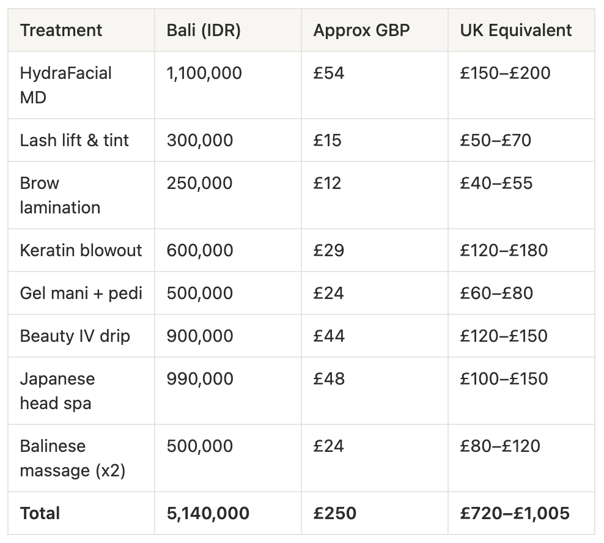Select the 1,100,000 IDR price cell

click(x=228, y=85)
